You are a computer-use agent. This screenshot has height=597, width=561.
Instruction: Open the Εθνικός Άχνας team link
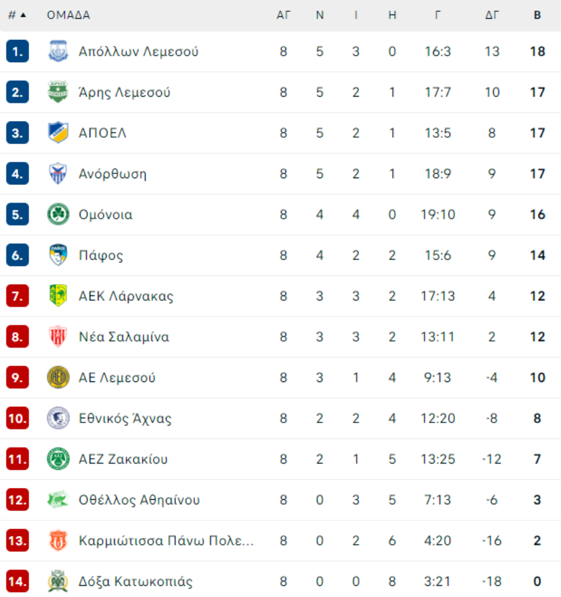[125, 418]
